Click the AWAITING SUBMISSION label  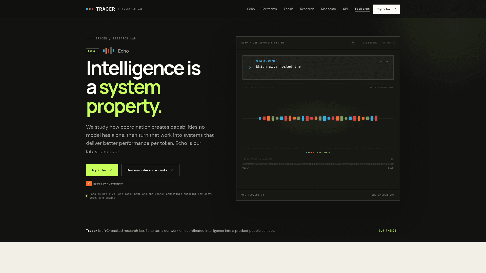coord(382,88)
